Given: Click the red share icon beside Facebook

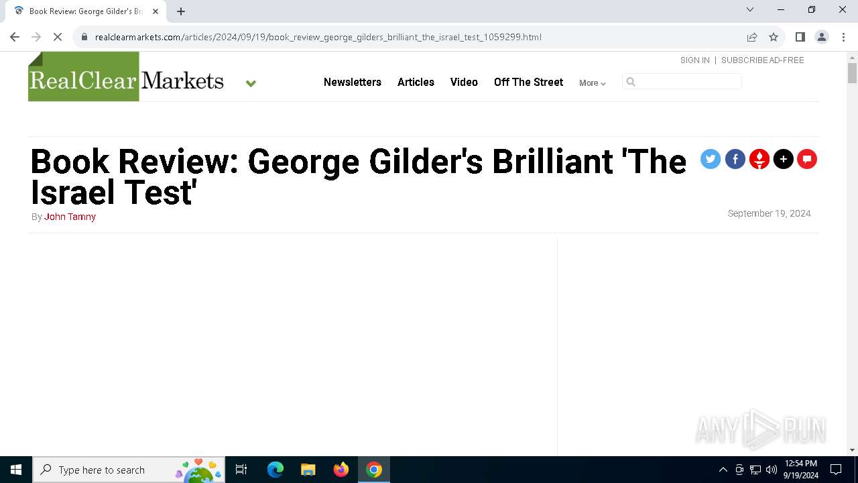Looking at the screenshot, I should tap(759, 159).
